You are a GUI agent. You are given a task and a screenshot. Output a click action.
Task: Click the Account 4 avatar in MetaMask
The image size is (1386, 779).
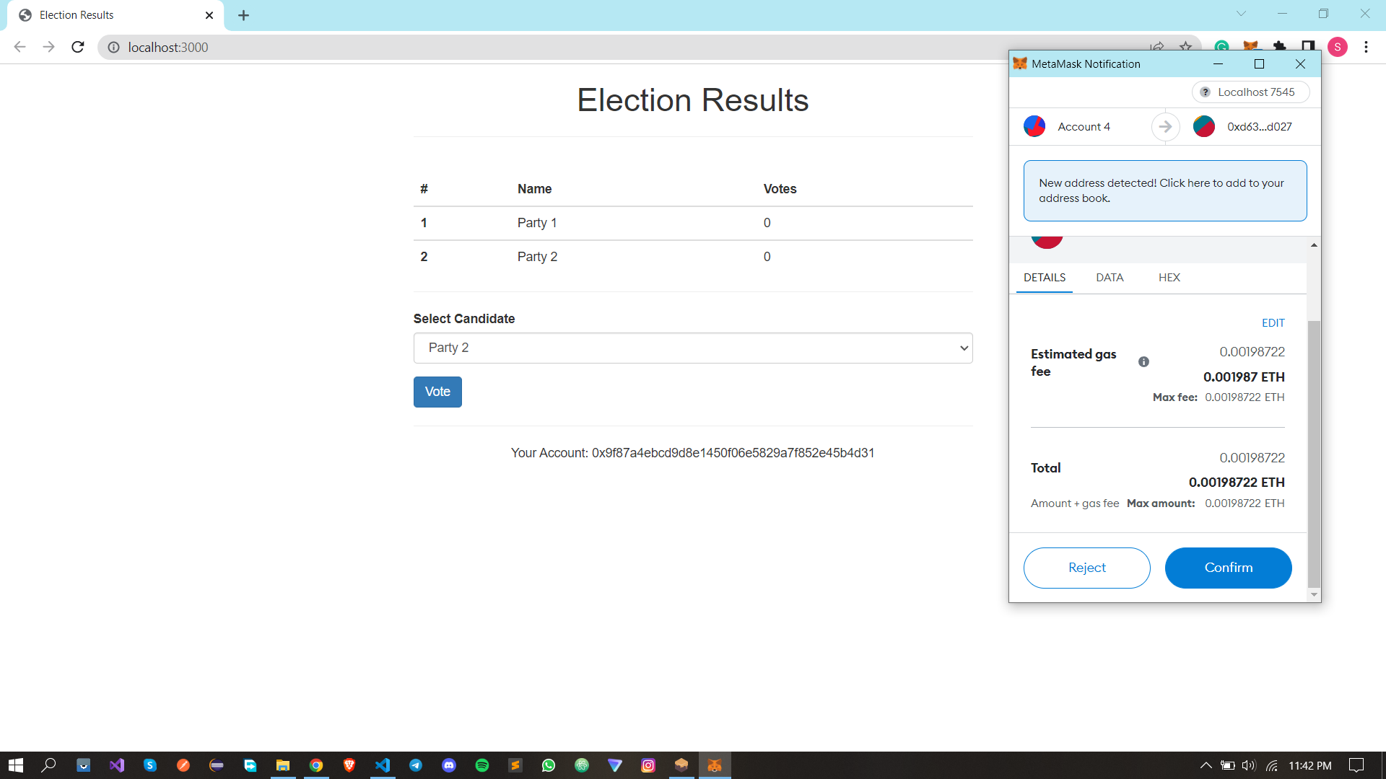point(1034,126)
